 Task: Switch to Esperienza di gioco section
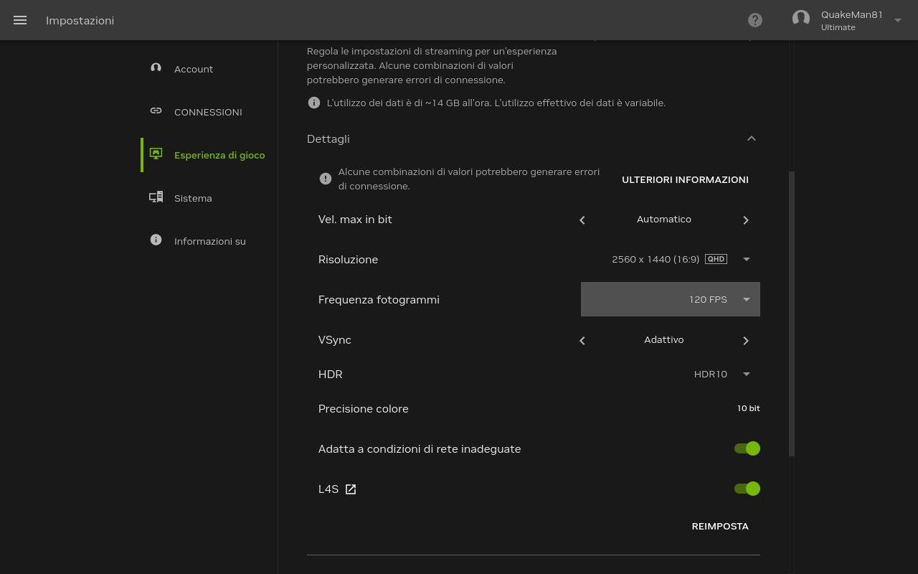click(x=219, y=155)
